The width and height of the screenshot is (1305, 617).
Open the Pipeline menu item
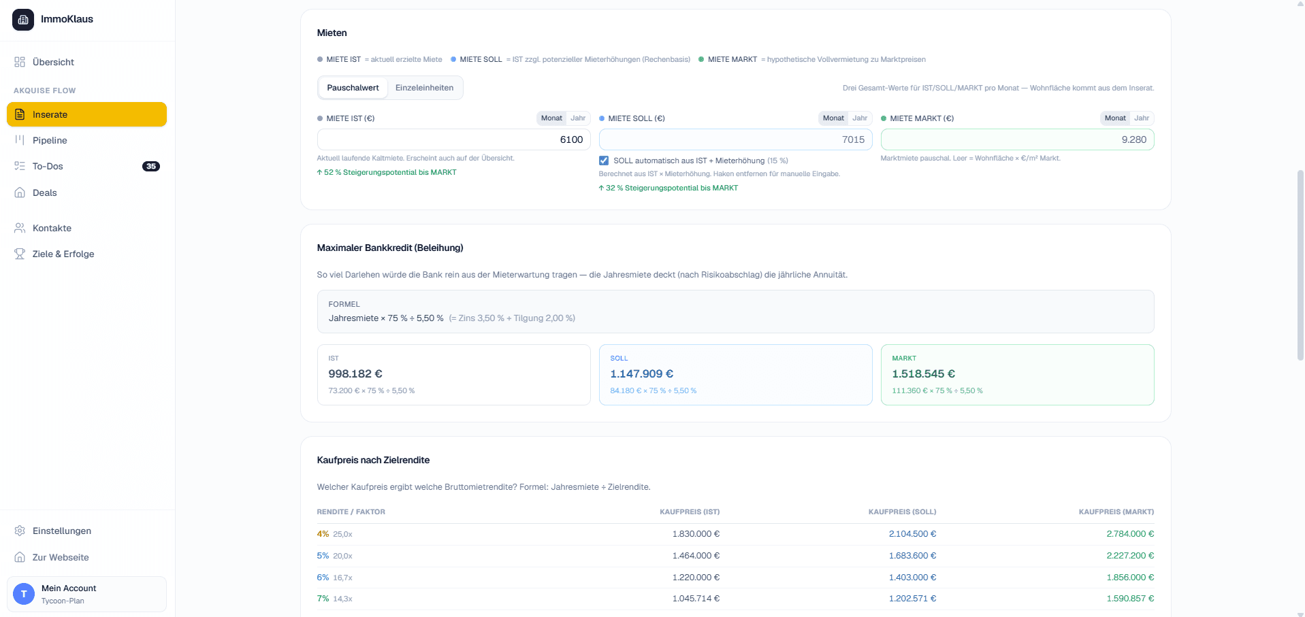86,140
